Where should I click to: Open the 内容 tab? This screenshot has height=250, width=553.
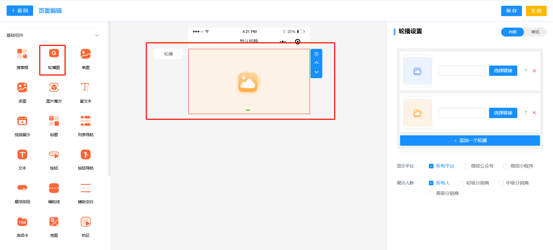click(x=512, y=32)
